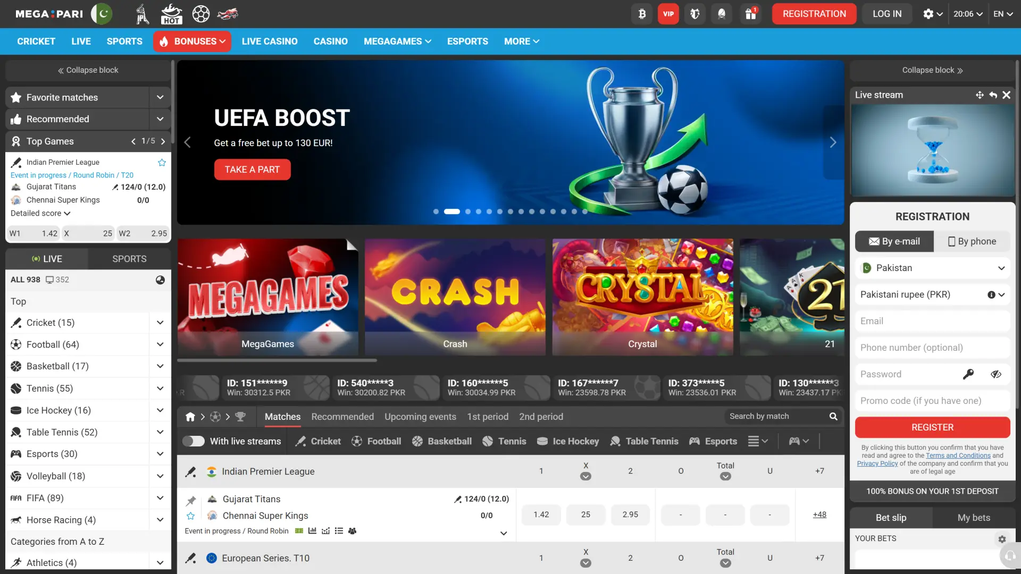Filter matches by Cricket icon tab
Image resolution: width=1021 pixels, height=574 pixels.
318,441
